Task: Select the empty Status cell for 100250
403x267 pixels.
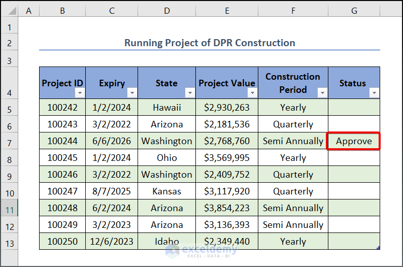Action: coord(354,241)
